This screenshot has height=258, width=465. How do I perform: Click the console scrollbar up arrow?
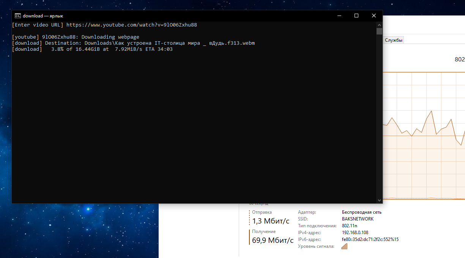click(x=379, y=25)
